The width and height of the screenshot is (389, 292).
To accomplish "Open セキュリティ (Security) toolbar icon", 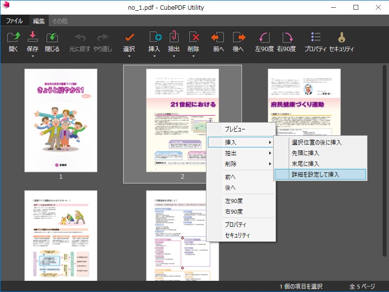I will coord(342,37).
